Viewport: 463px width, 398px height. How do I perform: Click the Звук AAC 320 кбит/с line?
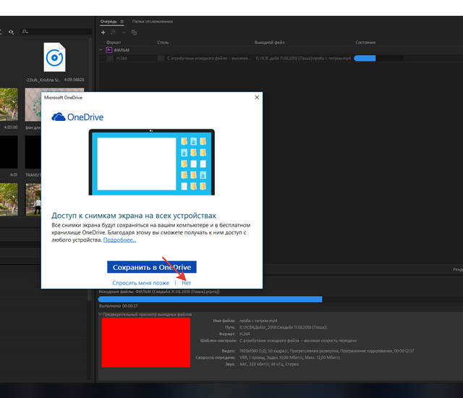point(269,364)
